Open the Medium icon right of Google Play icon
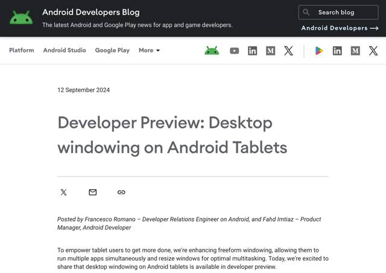The width and height of the screenshot is (386, 273). point(355,51)
